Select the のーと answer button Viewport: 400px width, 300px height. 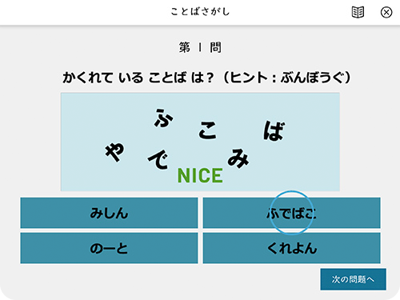pos(109,248)
